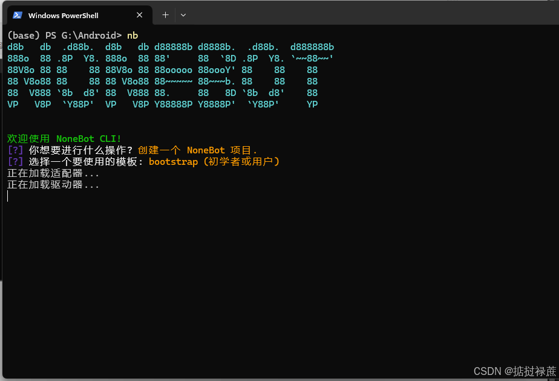Click the '欢迎使用 NoneBot CLI!' welcome line
Screen dimensions: 559x381
[x=64, y=139]
